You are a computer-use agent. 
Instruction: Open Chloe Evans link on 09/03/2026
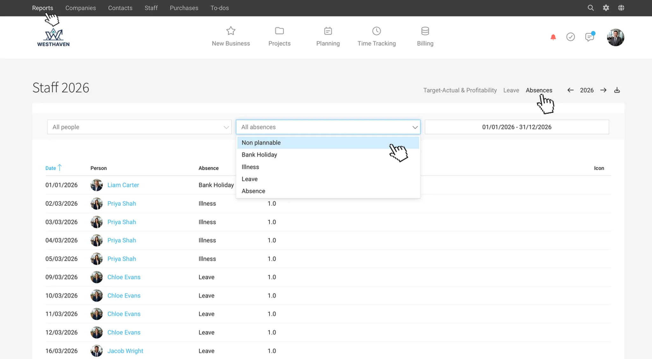click(124, 277)
